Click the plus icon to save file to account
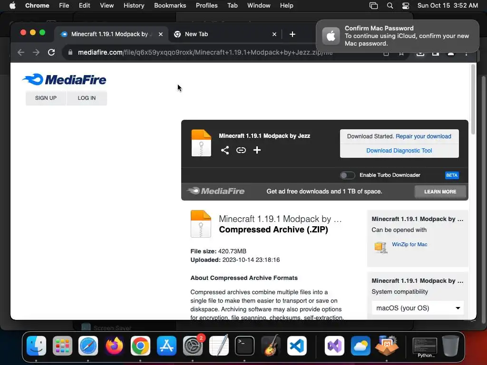Screen dimensions: 487x365 tap(257, 150)
